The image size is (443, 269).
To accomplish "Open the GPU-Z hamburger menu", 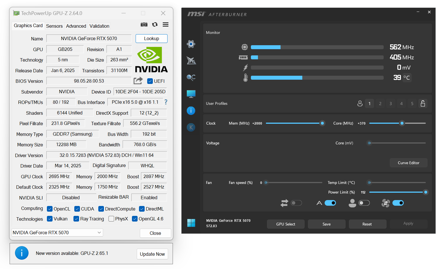I will (x=166, y=25).
